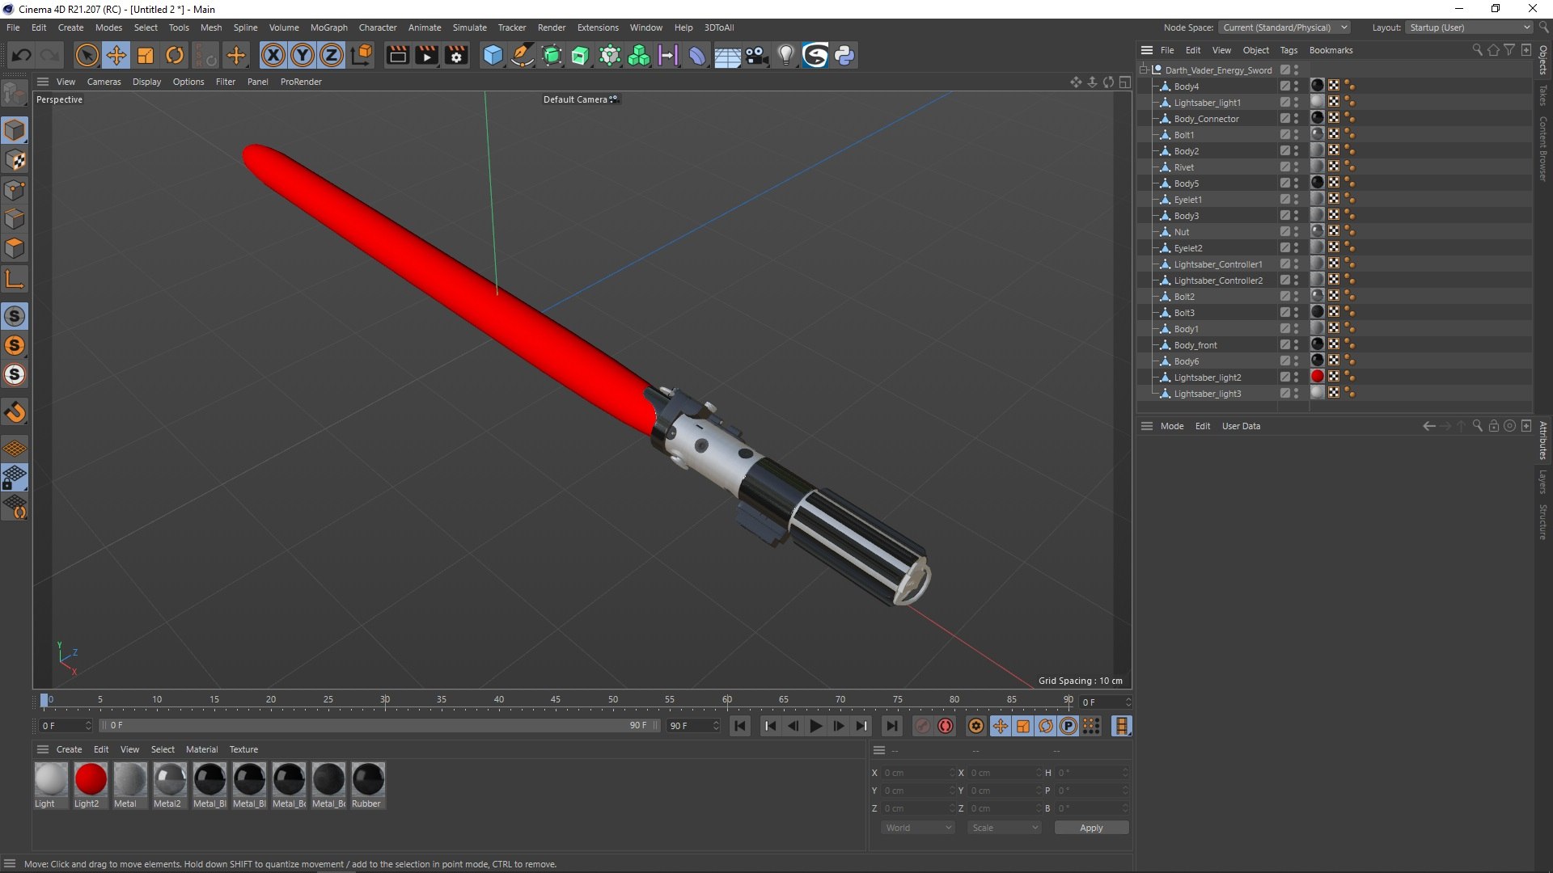Toggle Y axis lock

tap(303, 55)
